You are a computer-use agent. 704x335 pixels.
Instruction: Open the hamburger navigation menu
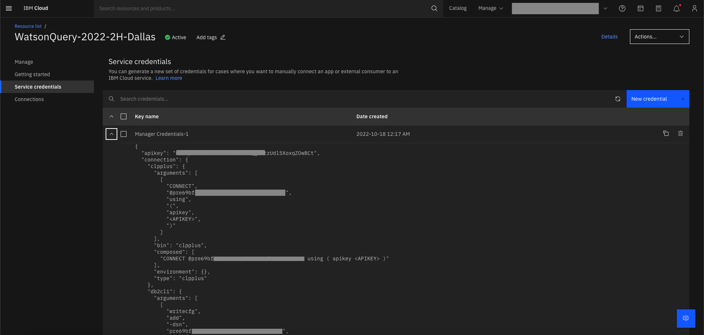coord(9,8)
